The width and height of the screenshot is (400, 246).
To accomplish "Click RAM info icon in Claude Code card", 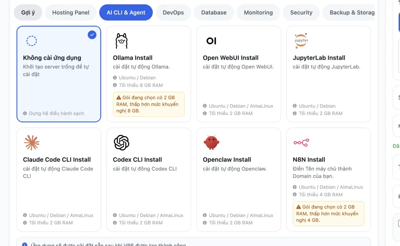I will click(x=25, y=223).
